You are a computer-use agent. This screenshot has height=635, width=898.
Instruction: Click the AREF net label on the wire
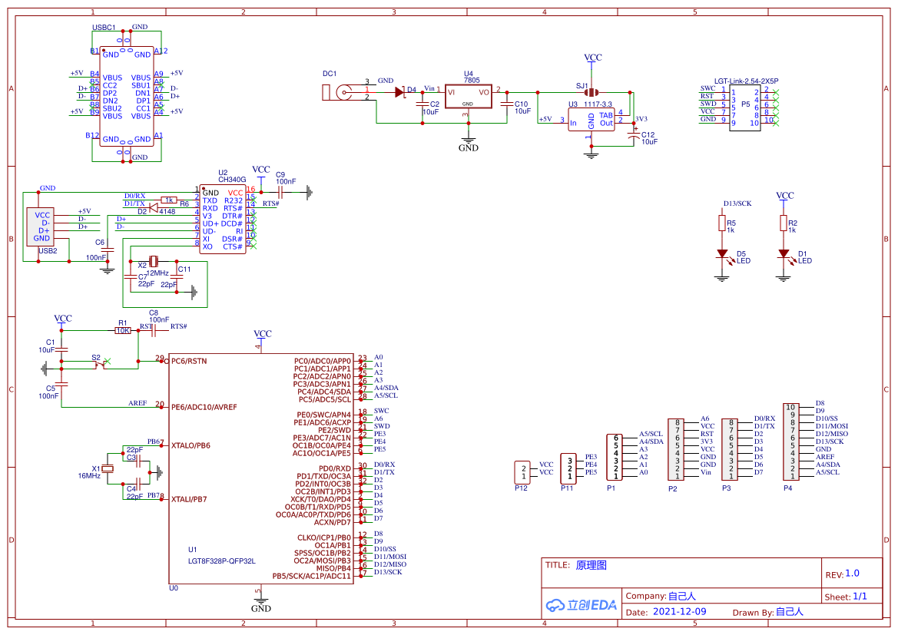coord(138,404)
